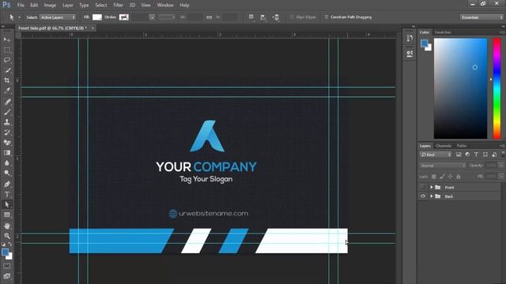
Task: Open path arrangement options
Action: (x=276, y=17)
